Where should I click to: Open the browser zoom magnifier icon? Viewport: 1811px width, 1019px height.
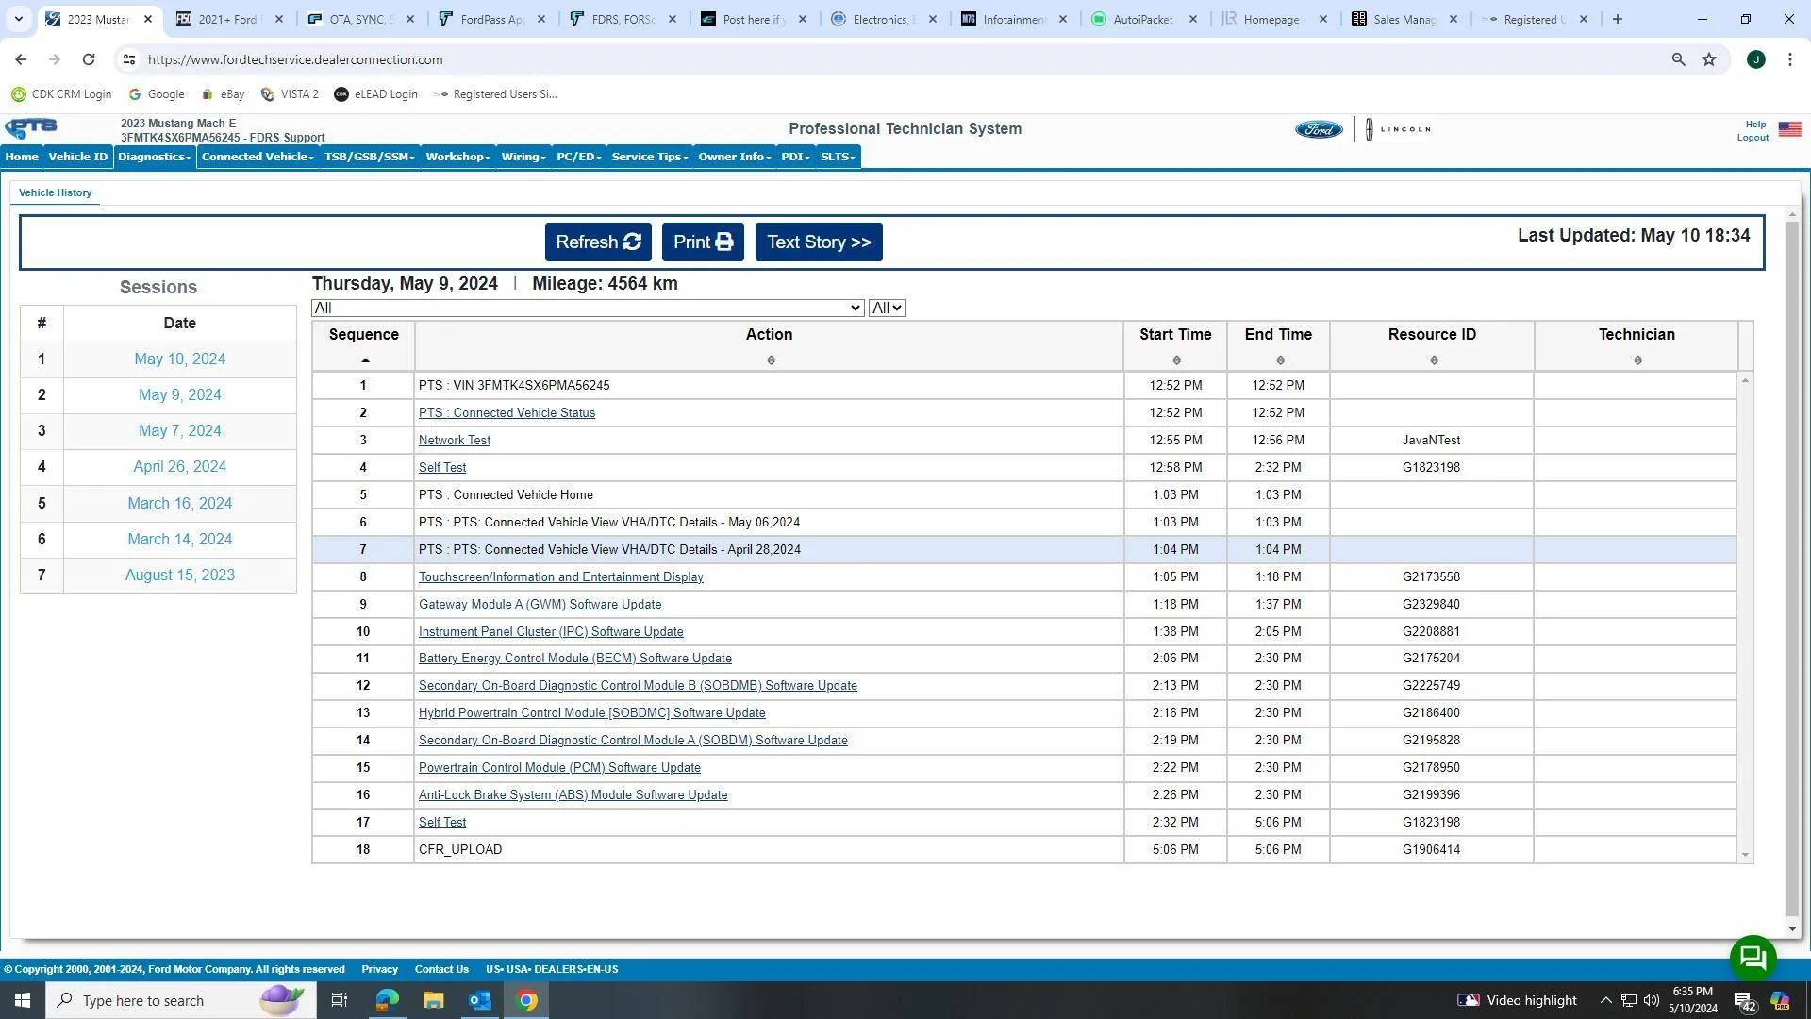click(x=1678, y=59)
